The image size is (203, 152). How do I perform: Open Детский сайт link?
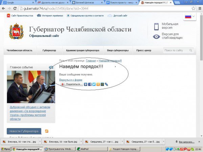120,16
